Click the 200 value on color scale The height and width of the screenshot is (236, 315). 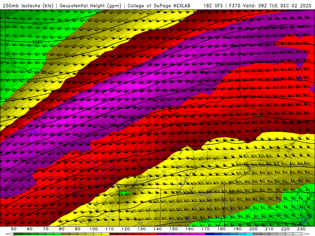click(253, 229)
